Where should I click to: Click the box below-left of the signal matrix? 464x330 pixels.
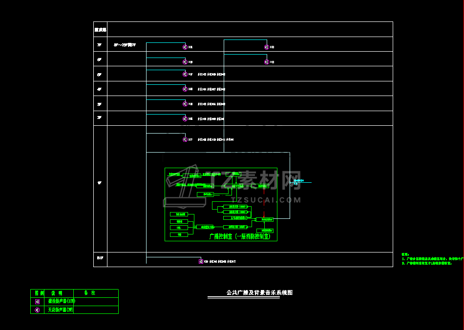coord(205,194)
